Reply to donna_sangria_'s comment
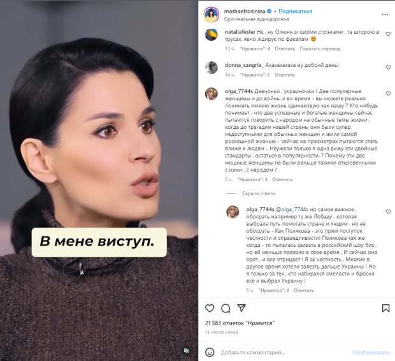The height and width of the screenshot is (361, 395). coord(285,75)
